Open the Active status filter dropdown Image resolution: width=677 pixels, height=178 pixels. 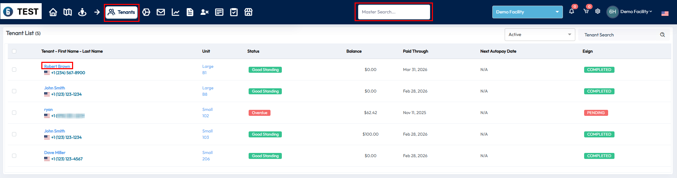pyautogui.click(x=540, y=35)
